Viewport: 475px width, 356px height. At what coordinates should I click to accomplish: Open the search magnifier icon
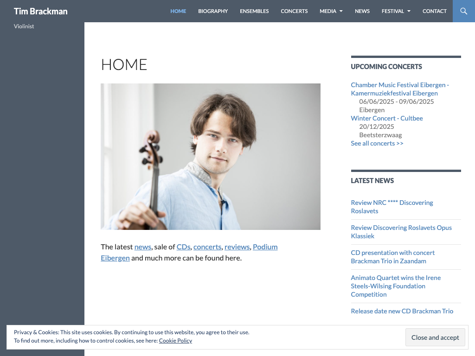tap(463, 11)
